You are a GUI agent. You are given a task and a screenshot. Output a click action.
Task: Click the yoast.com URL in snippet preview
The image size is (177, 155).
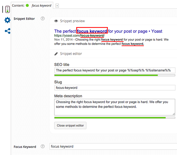click(79, 36)
